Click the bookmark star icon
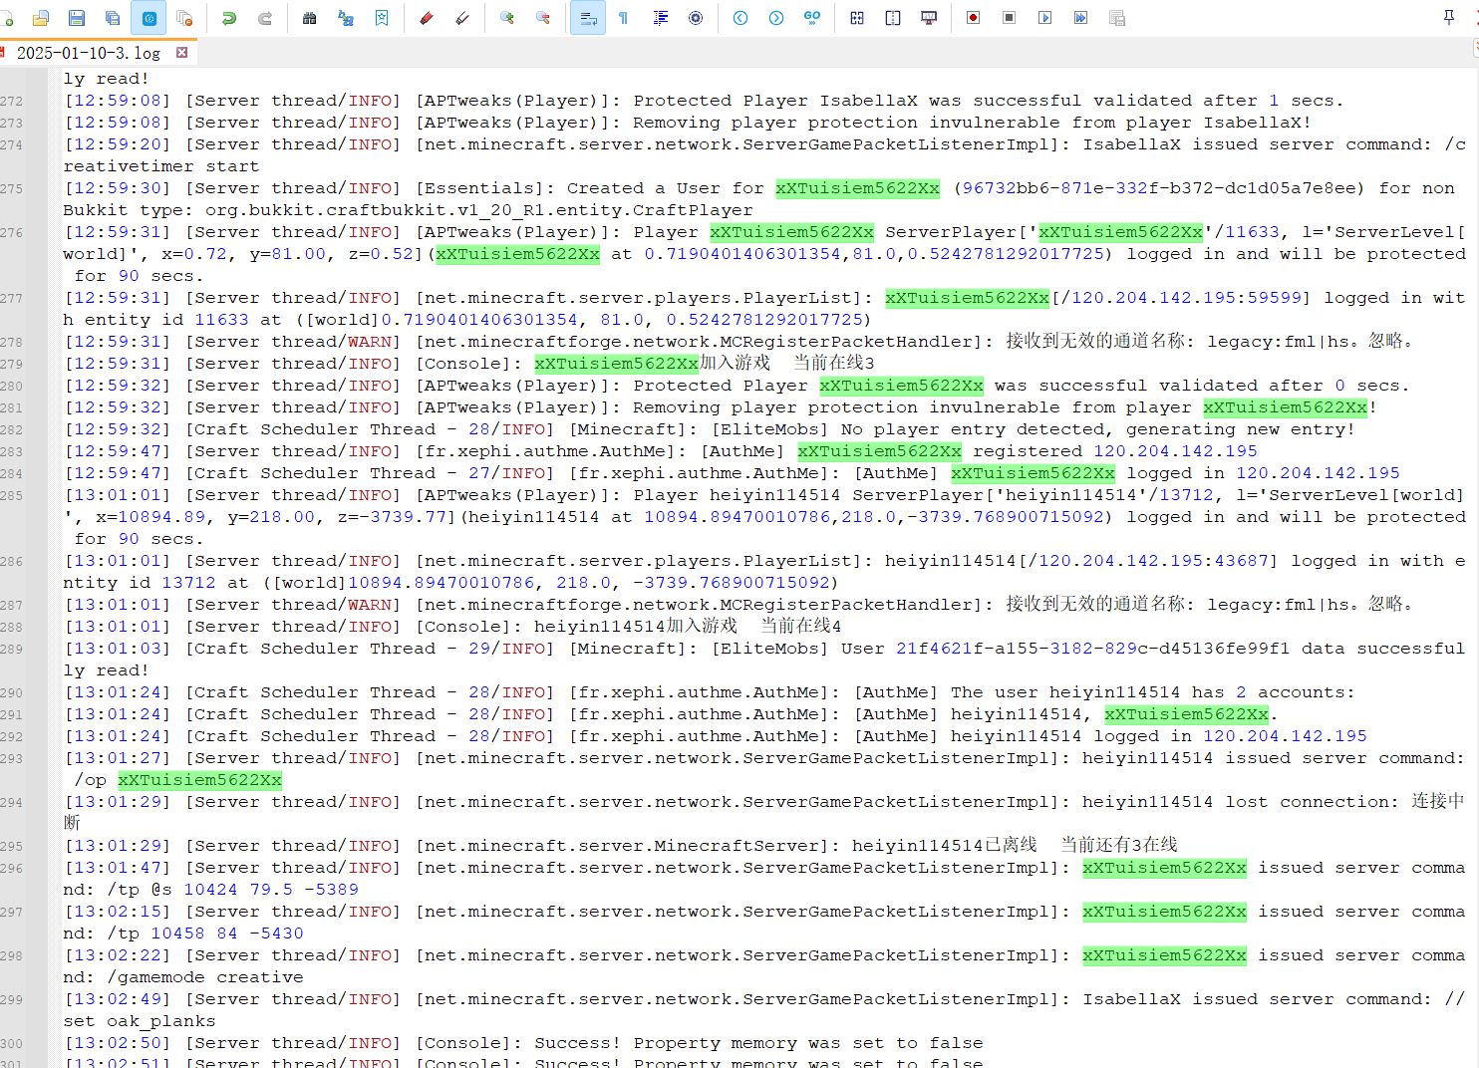 tap(382, 18)
